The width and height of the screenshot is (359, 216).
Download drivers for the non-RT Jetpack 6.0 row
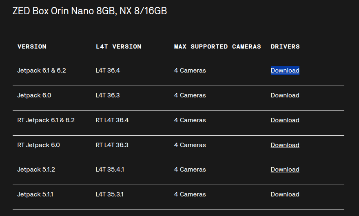285,95
